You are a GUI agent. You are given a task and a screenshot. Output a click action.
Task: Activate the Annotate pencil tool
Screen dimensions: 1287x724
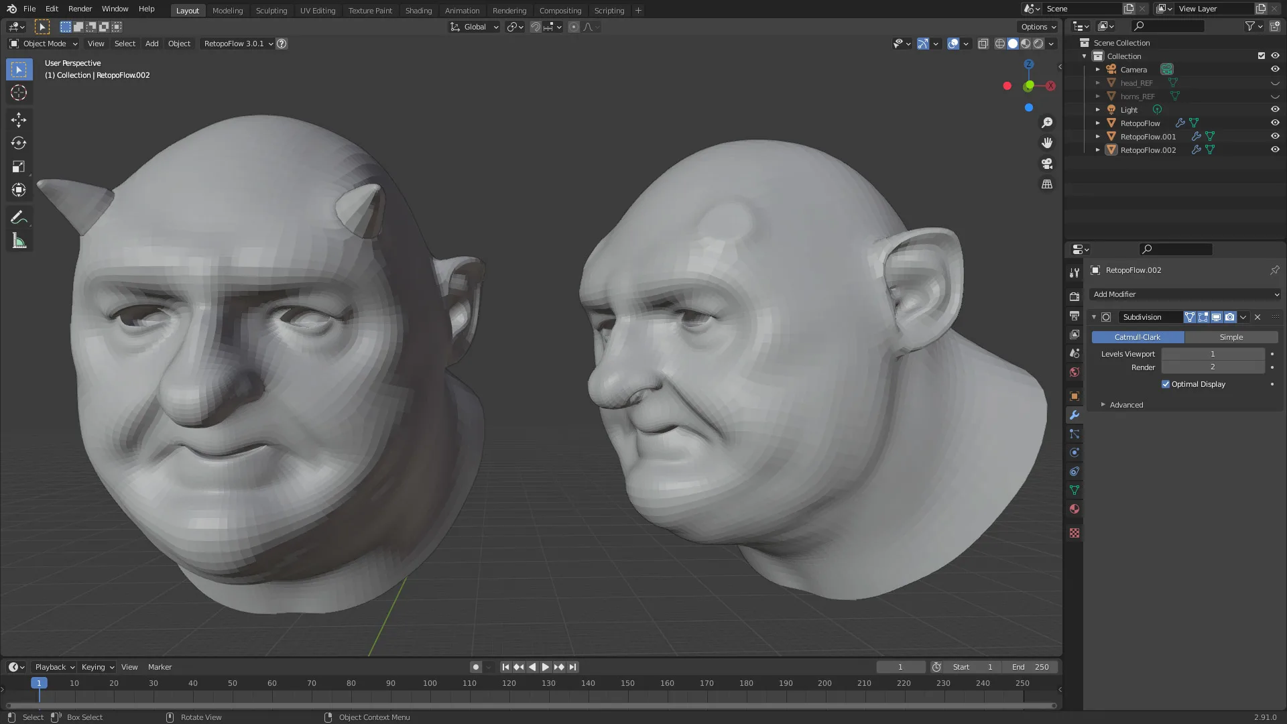click(x=19, y=217)
